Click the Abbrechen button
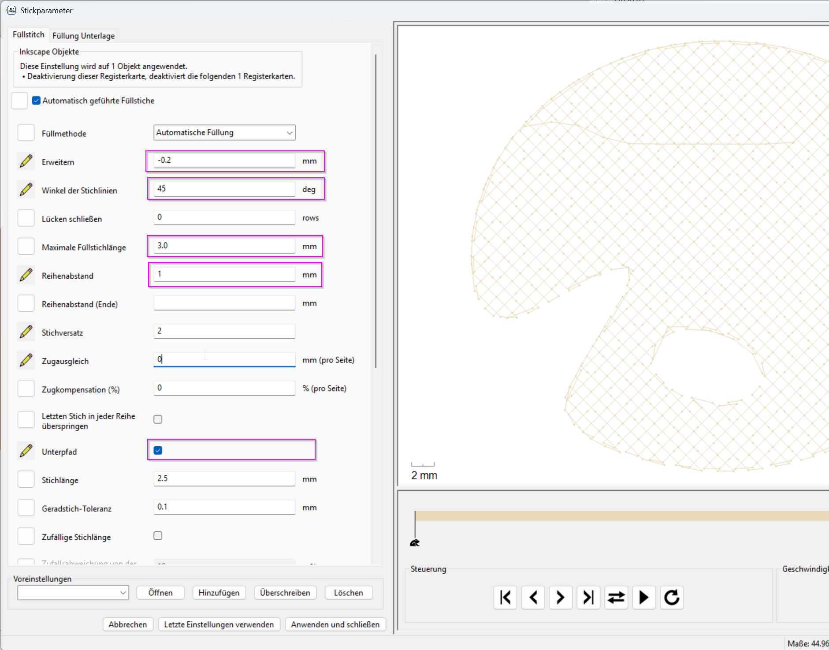The width and height of the screenshot is (829, 650). 128,624
